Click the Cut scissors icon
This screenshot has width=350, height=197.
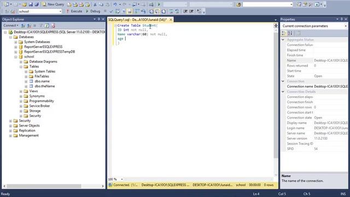(x=95, y=4)
